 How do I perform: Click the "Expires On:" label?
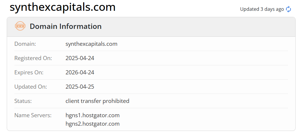coord(29,73)
